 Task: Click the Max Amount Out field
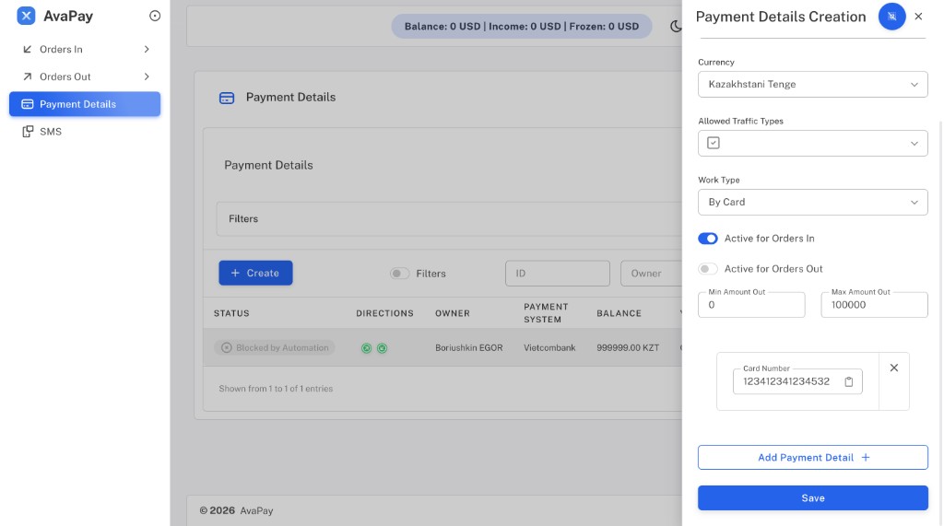874,305
